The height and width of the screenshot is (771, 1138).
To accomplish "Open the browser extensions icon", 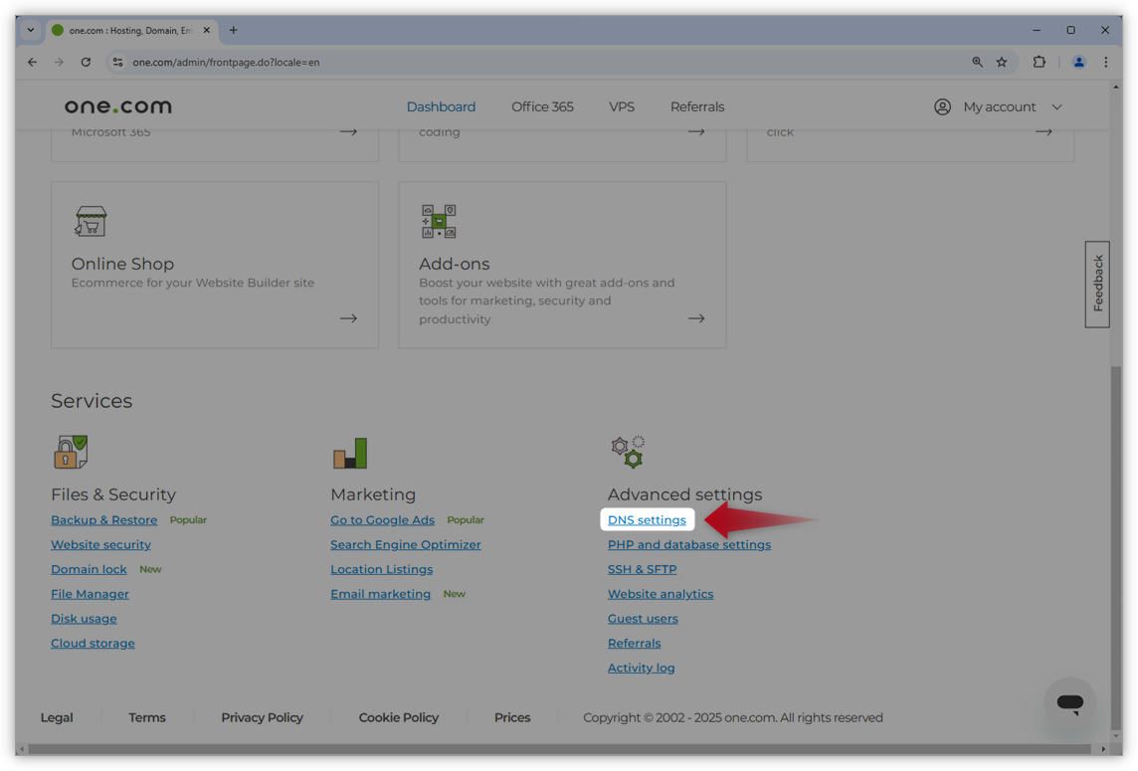I will pos(1039,62).
